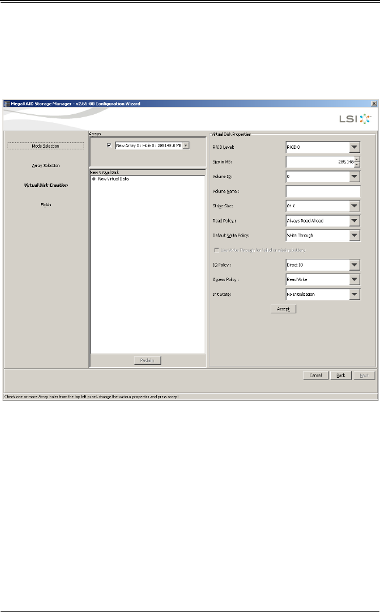Click the RAID Level label

(x=223, y=147)
